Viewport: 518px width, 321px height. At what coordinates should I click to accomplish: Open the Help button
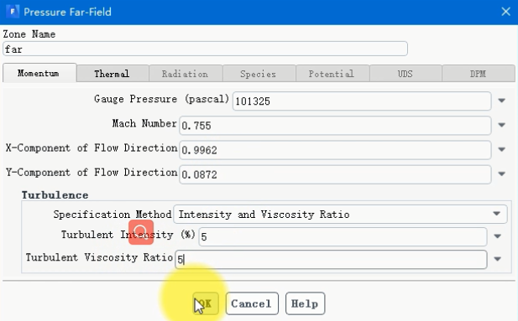point(306,303)
